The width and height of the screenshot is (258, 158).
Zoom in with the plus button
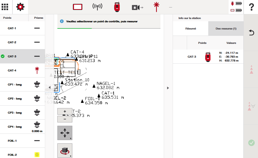pos(65,111)
